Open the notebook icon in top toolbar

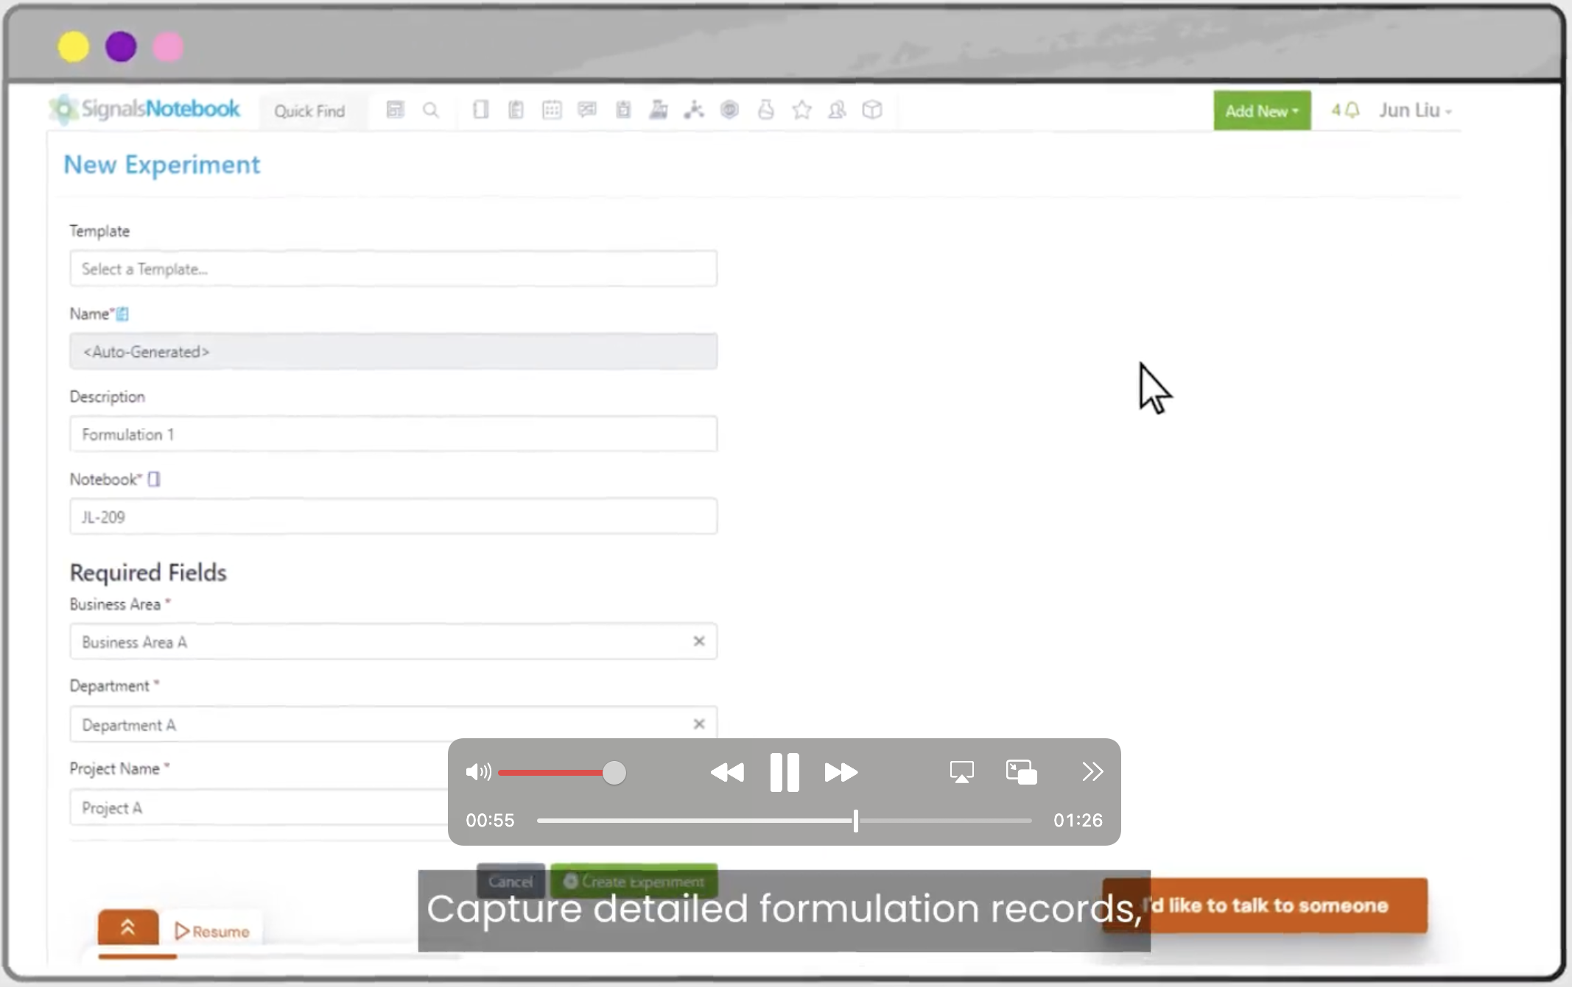click(480, 110)
